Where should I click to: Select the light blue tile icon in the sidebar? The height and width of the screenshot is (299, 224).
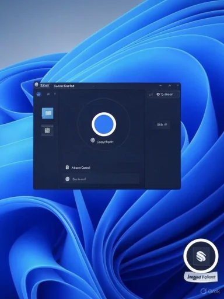[48, 113]
